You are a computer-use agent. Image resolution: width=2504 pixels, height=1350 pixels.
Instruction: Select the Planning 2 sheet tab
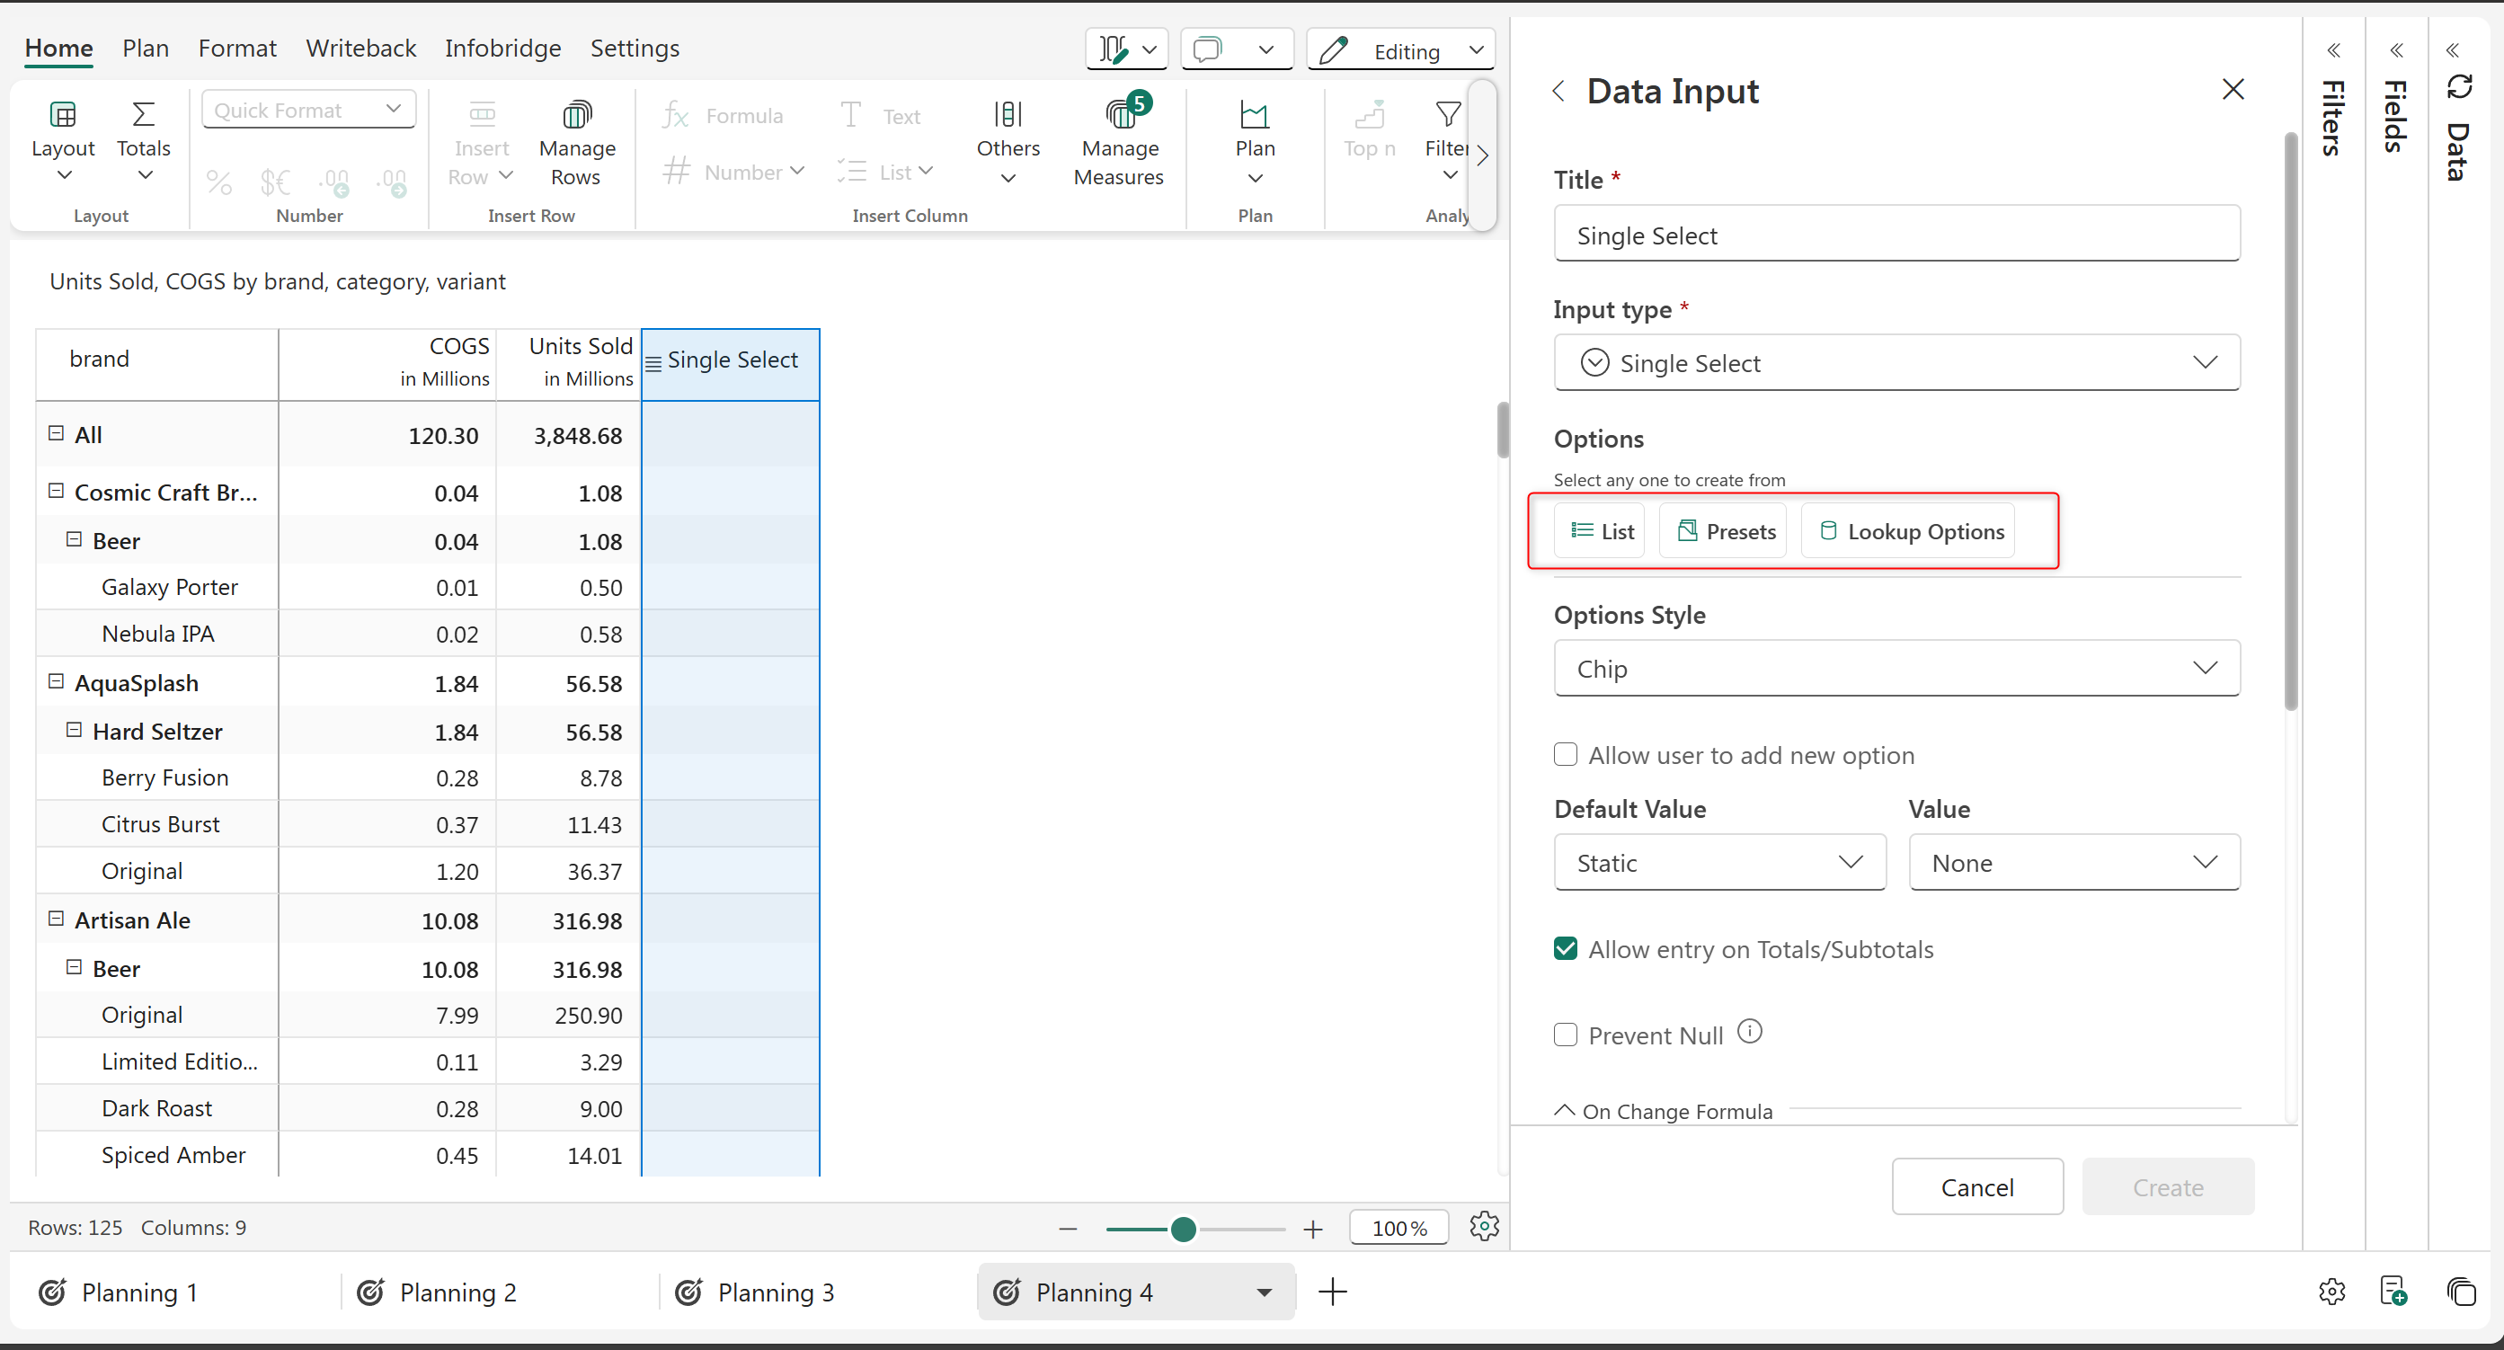click(x=457, y=1292)
